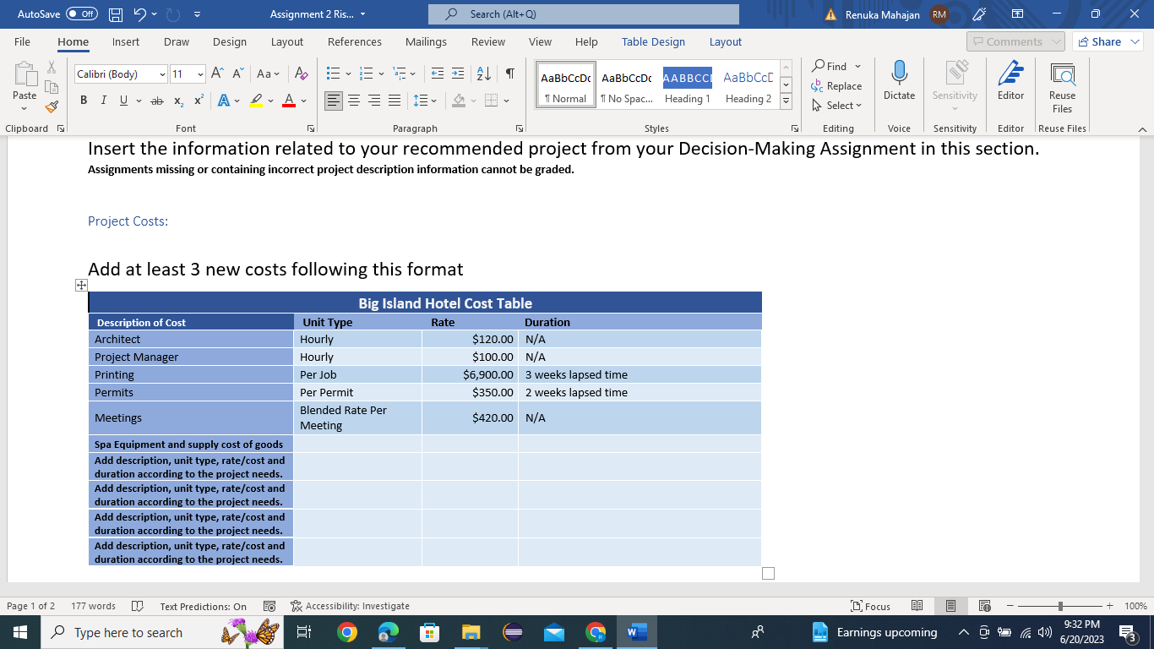1154x649 pixels.
Task: Click Accessibility: Investigate in status bar
Action: pos(350,606)
